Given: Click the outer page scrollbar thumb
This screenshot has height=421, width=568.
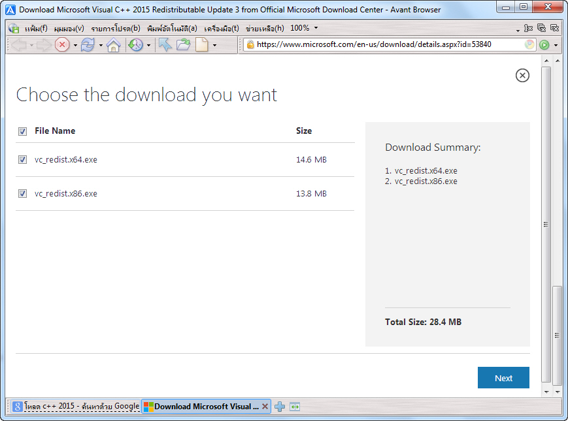Looking at the screenshot, I should pos(557,335).
